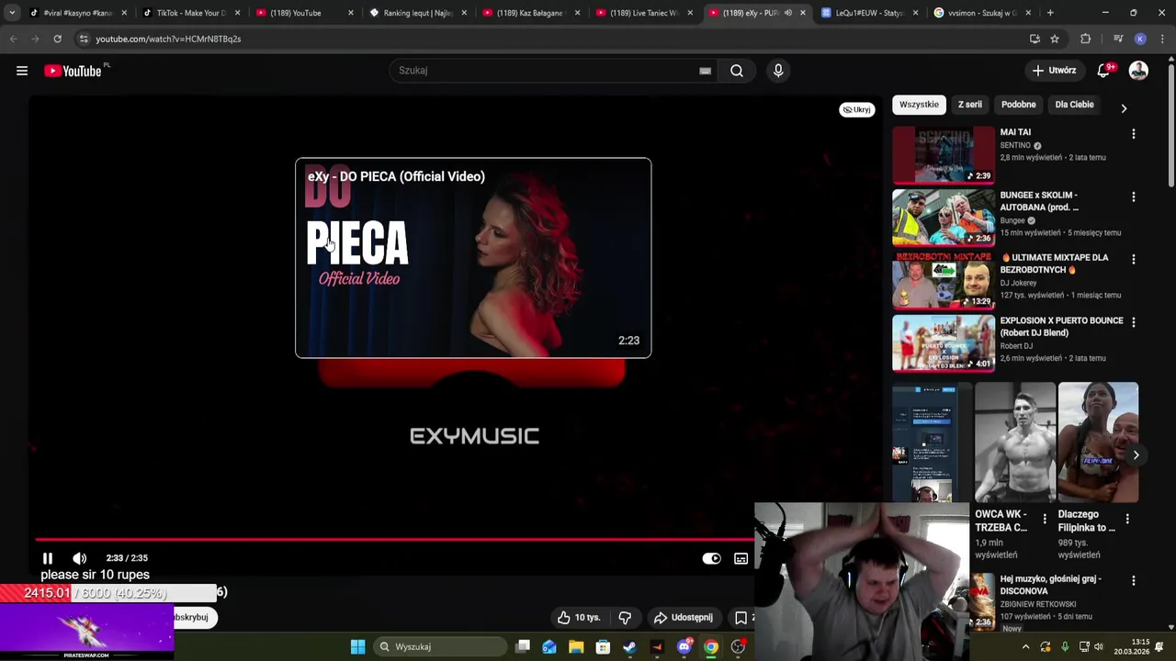Start voice search with the microphone
1176x661 pixels.
(x=778, y=71)
